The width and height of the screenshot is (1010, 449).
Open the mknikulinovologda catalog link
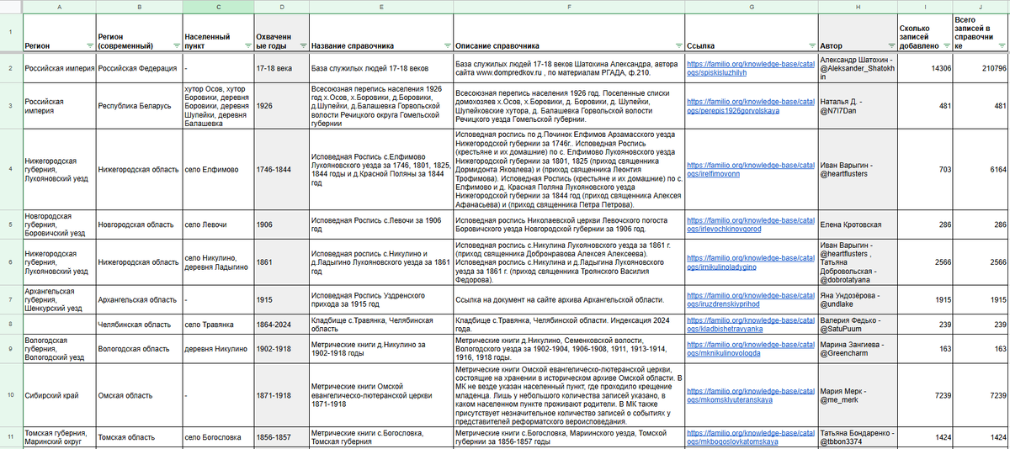[751, 349]
